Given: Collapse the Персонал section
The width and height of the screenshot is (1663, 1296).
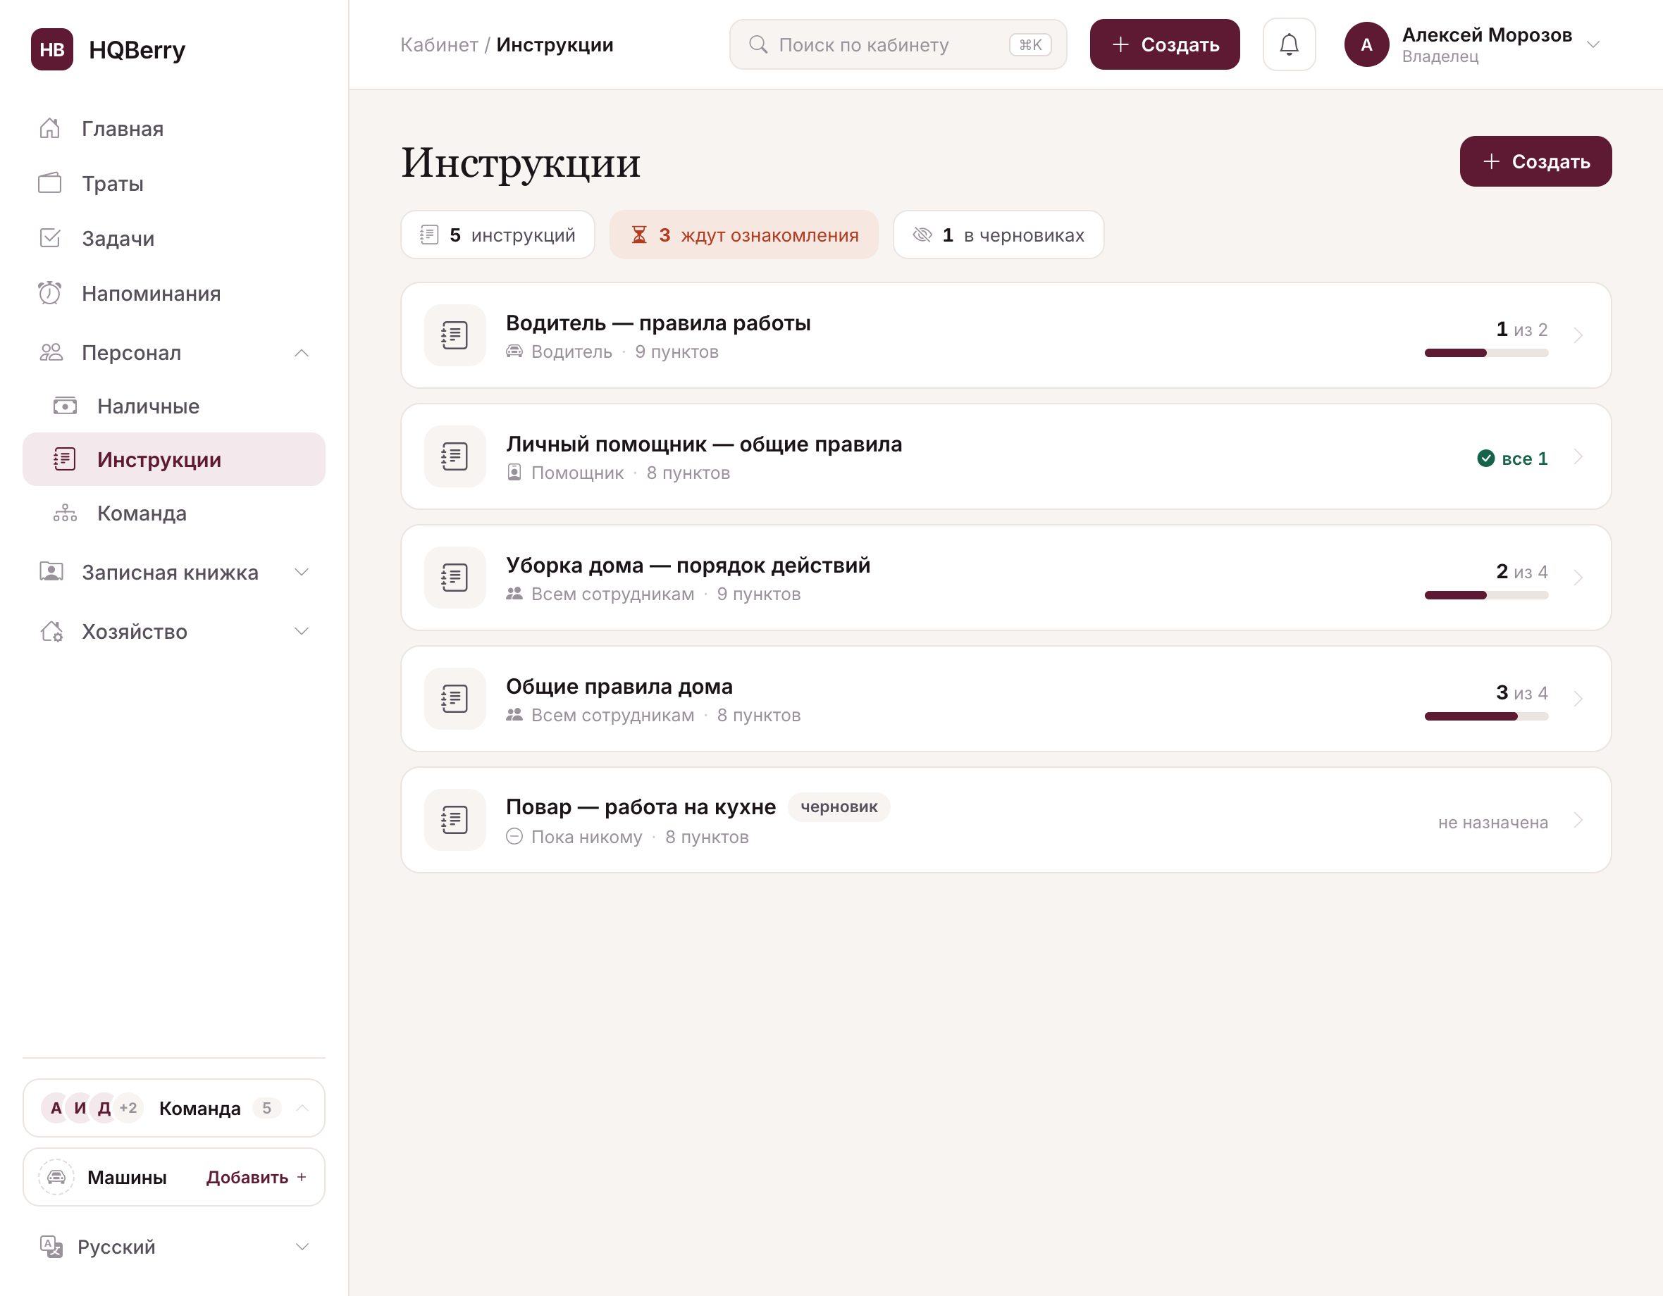Looking at the screenshot, I should point(302,352).
